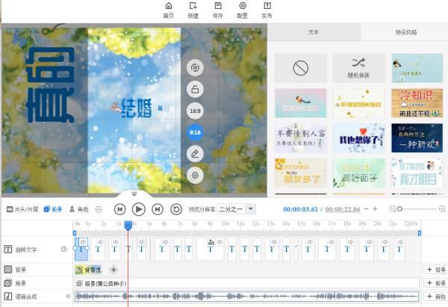Choose the 冷知识 preset style
Image resolution: width=448 pixels, height=307 pixels.
(x=417, y=103)
